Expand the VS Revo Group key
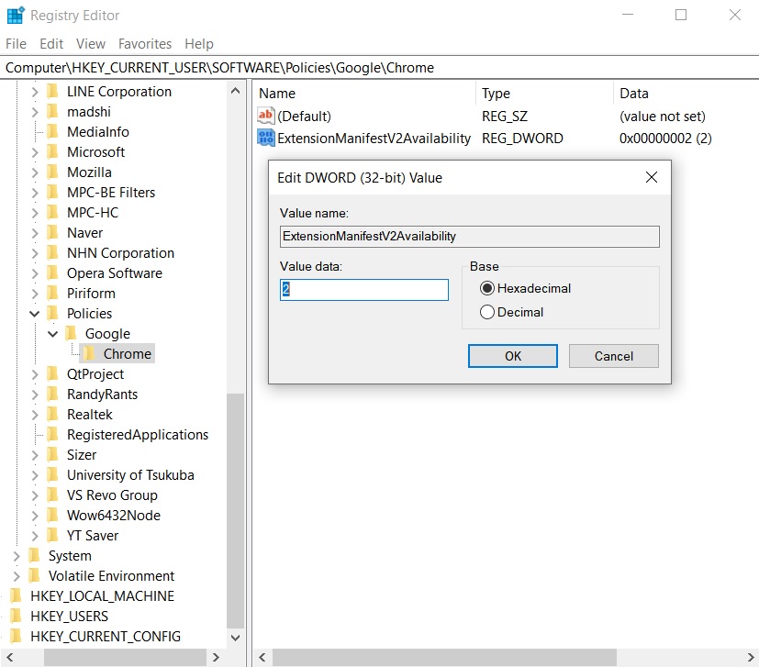The width and height of the screenshot is (759, 667). [34, 495]
